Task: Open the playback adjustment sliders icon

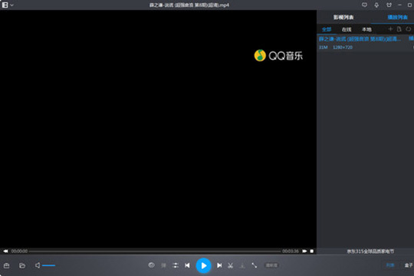Action: [176, 265]
